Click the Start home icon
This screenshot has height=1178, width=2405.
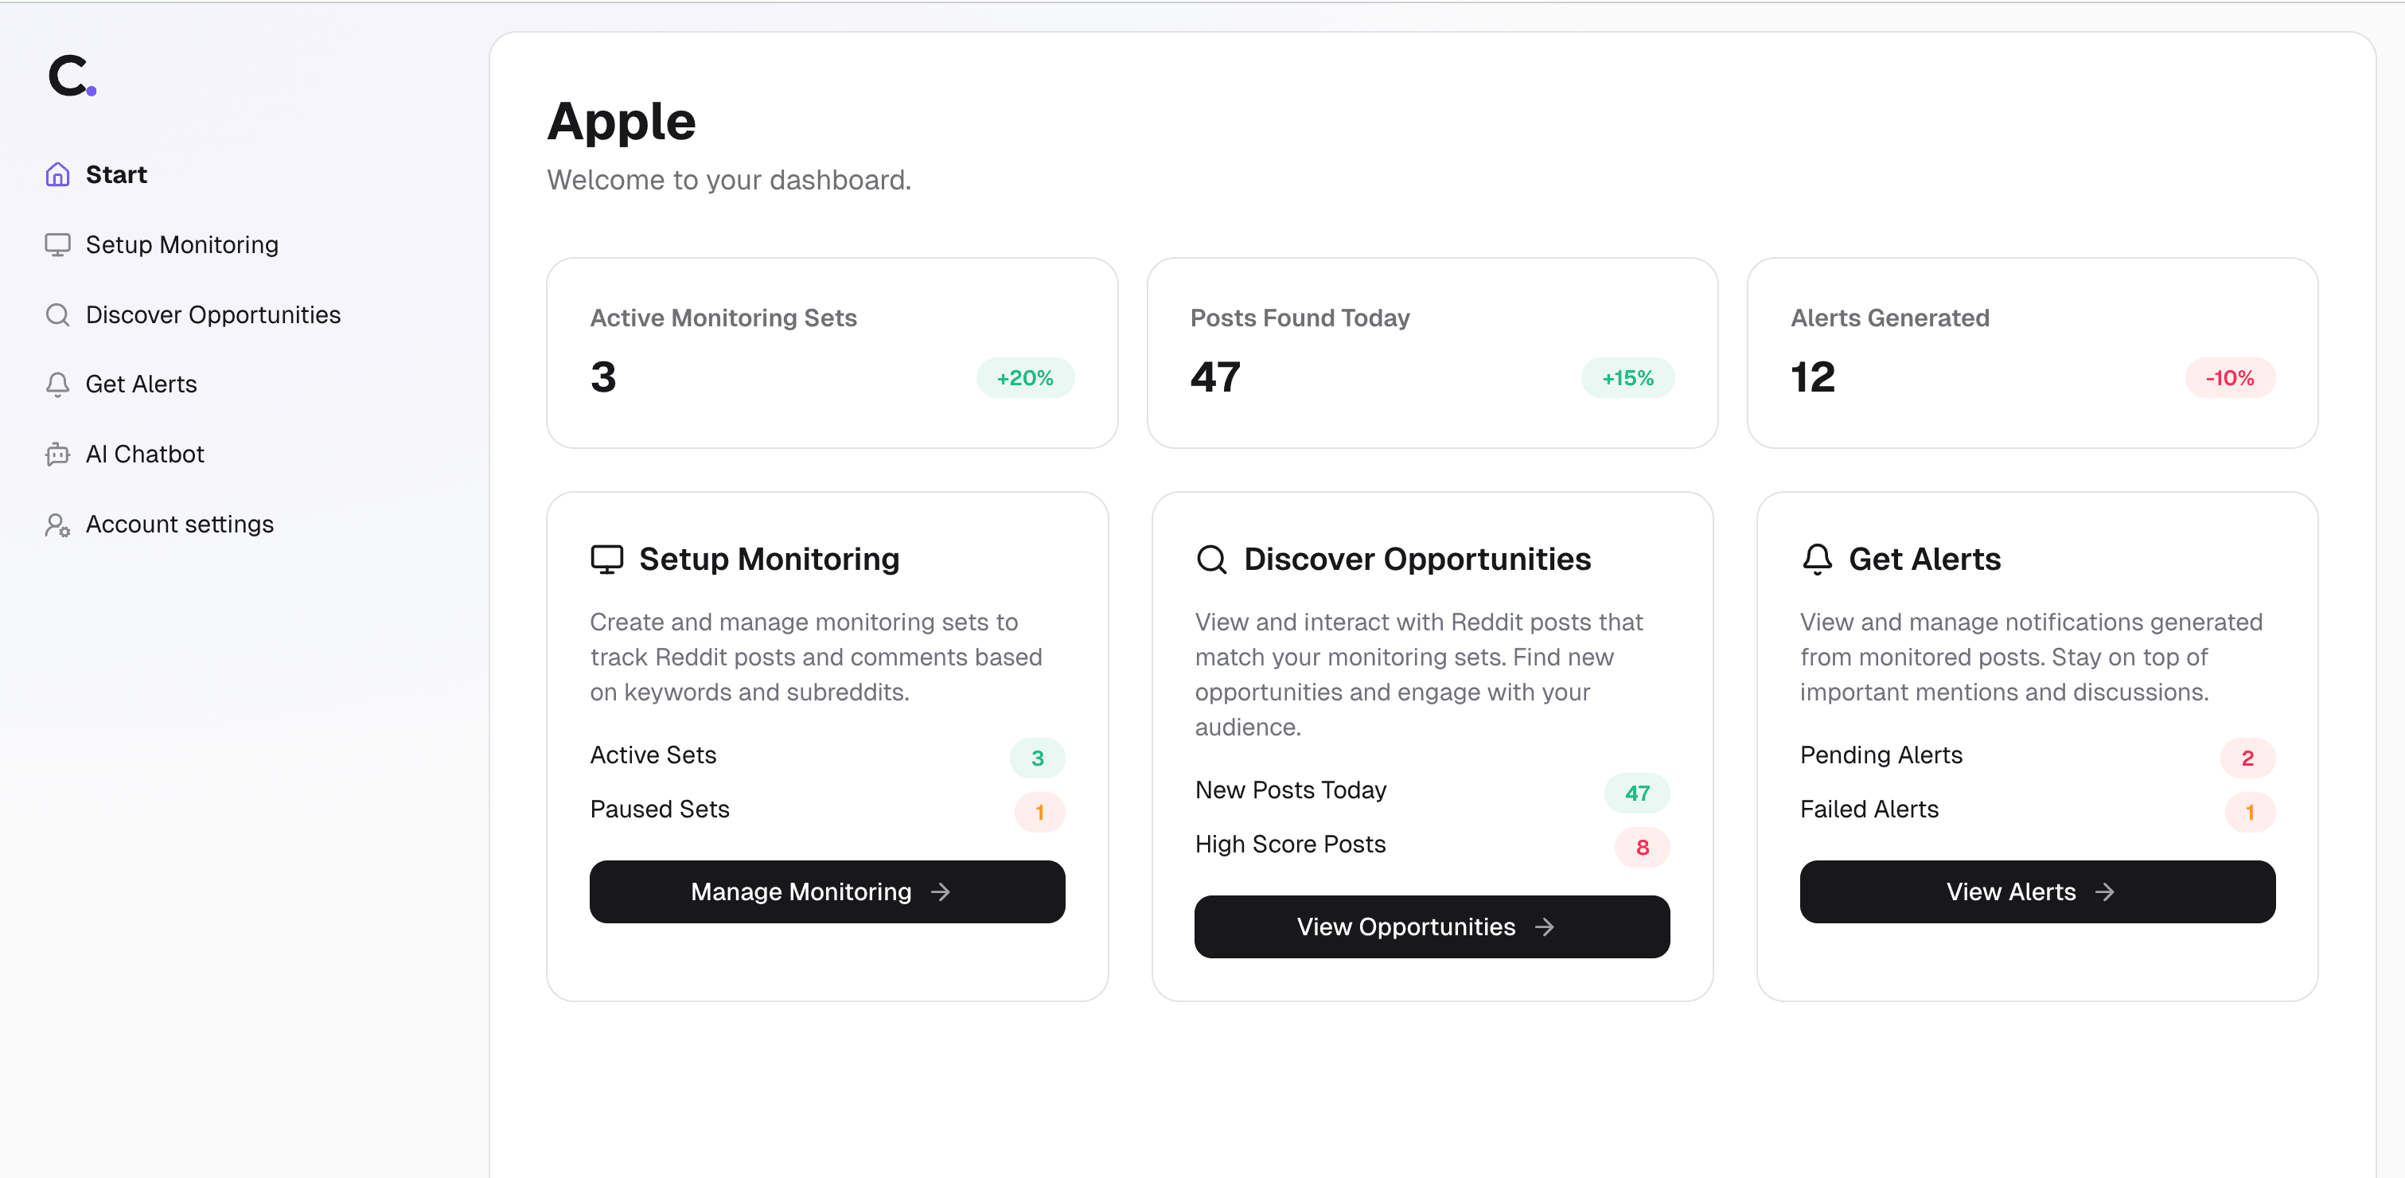coord(58,174)
